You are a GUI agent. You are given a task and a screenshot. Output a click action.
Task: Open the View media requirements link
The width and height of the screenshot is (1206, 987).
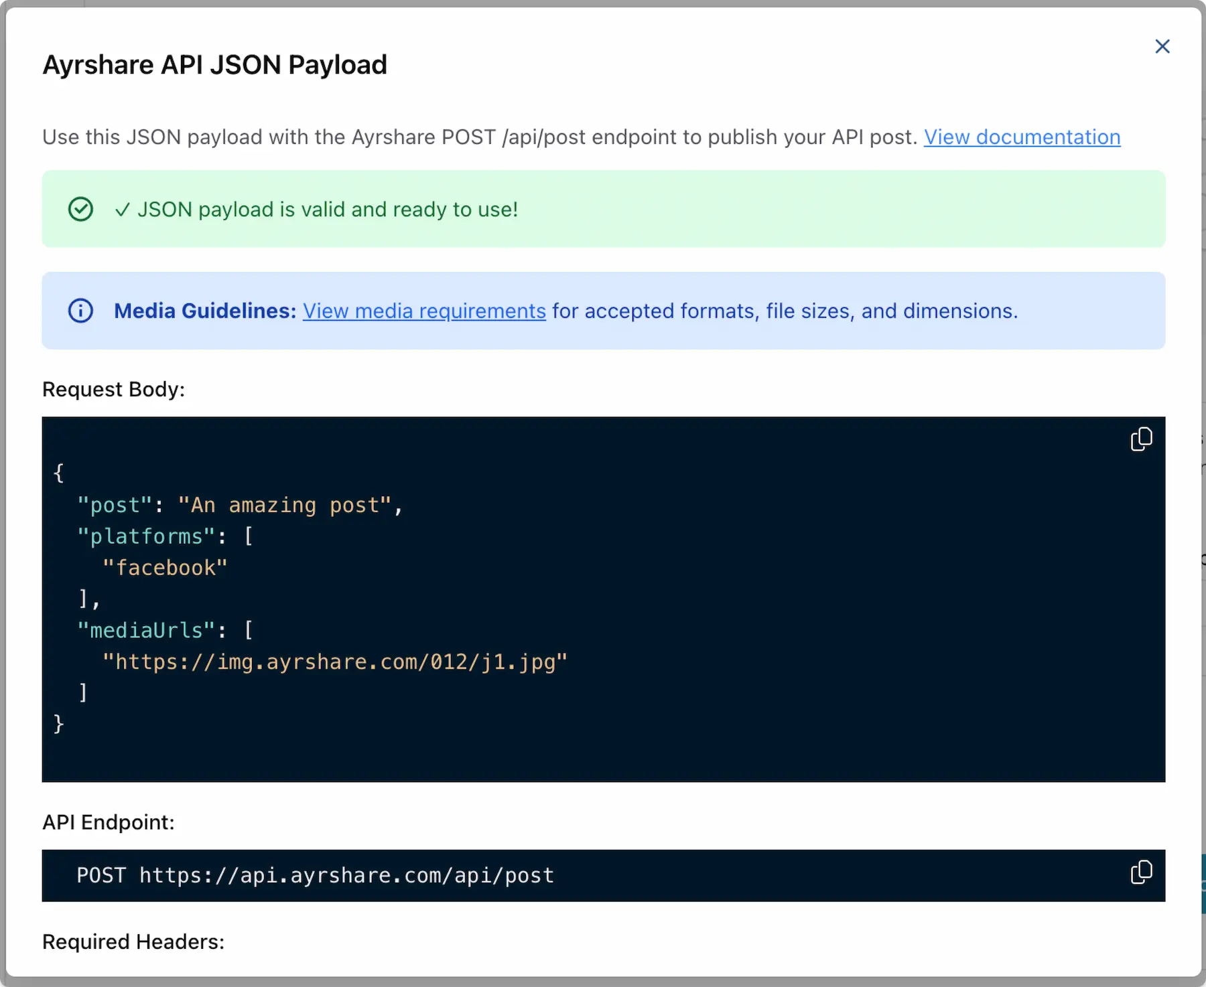(424, 311)
